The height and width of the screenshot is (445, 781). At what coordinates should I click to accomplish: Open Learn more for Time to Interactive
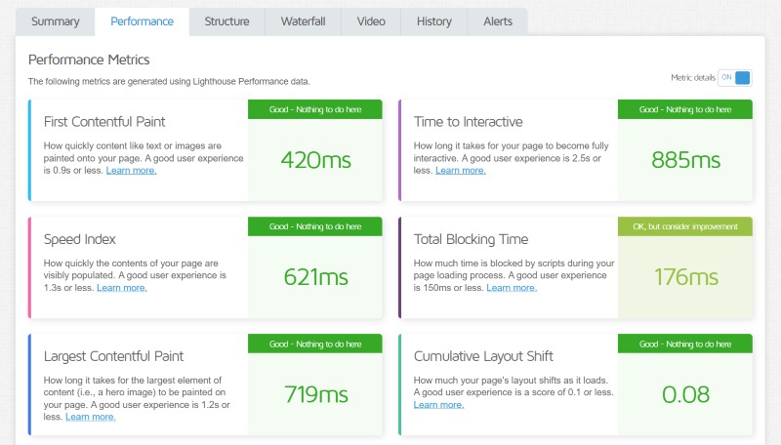click(460, 170)
